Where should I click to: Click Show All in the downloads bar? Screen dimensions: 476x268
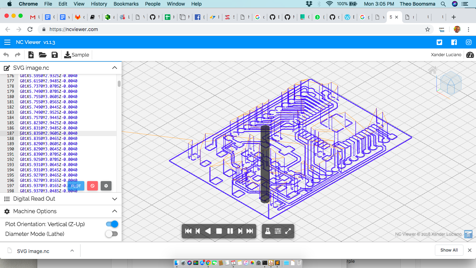449,250
